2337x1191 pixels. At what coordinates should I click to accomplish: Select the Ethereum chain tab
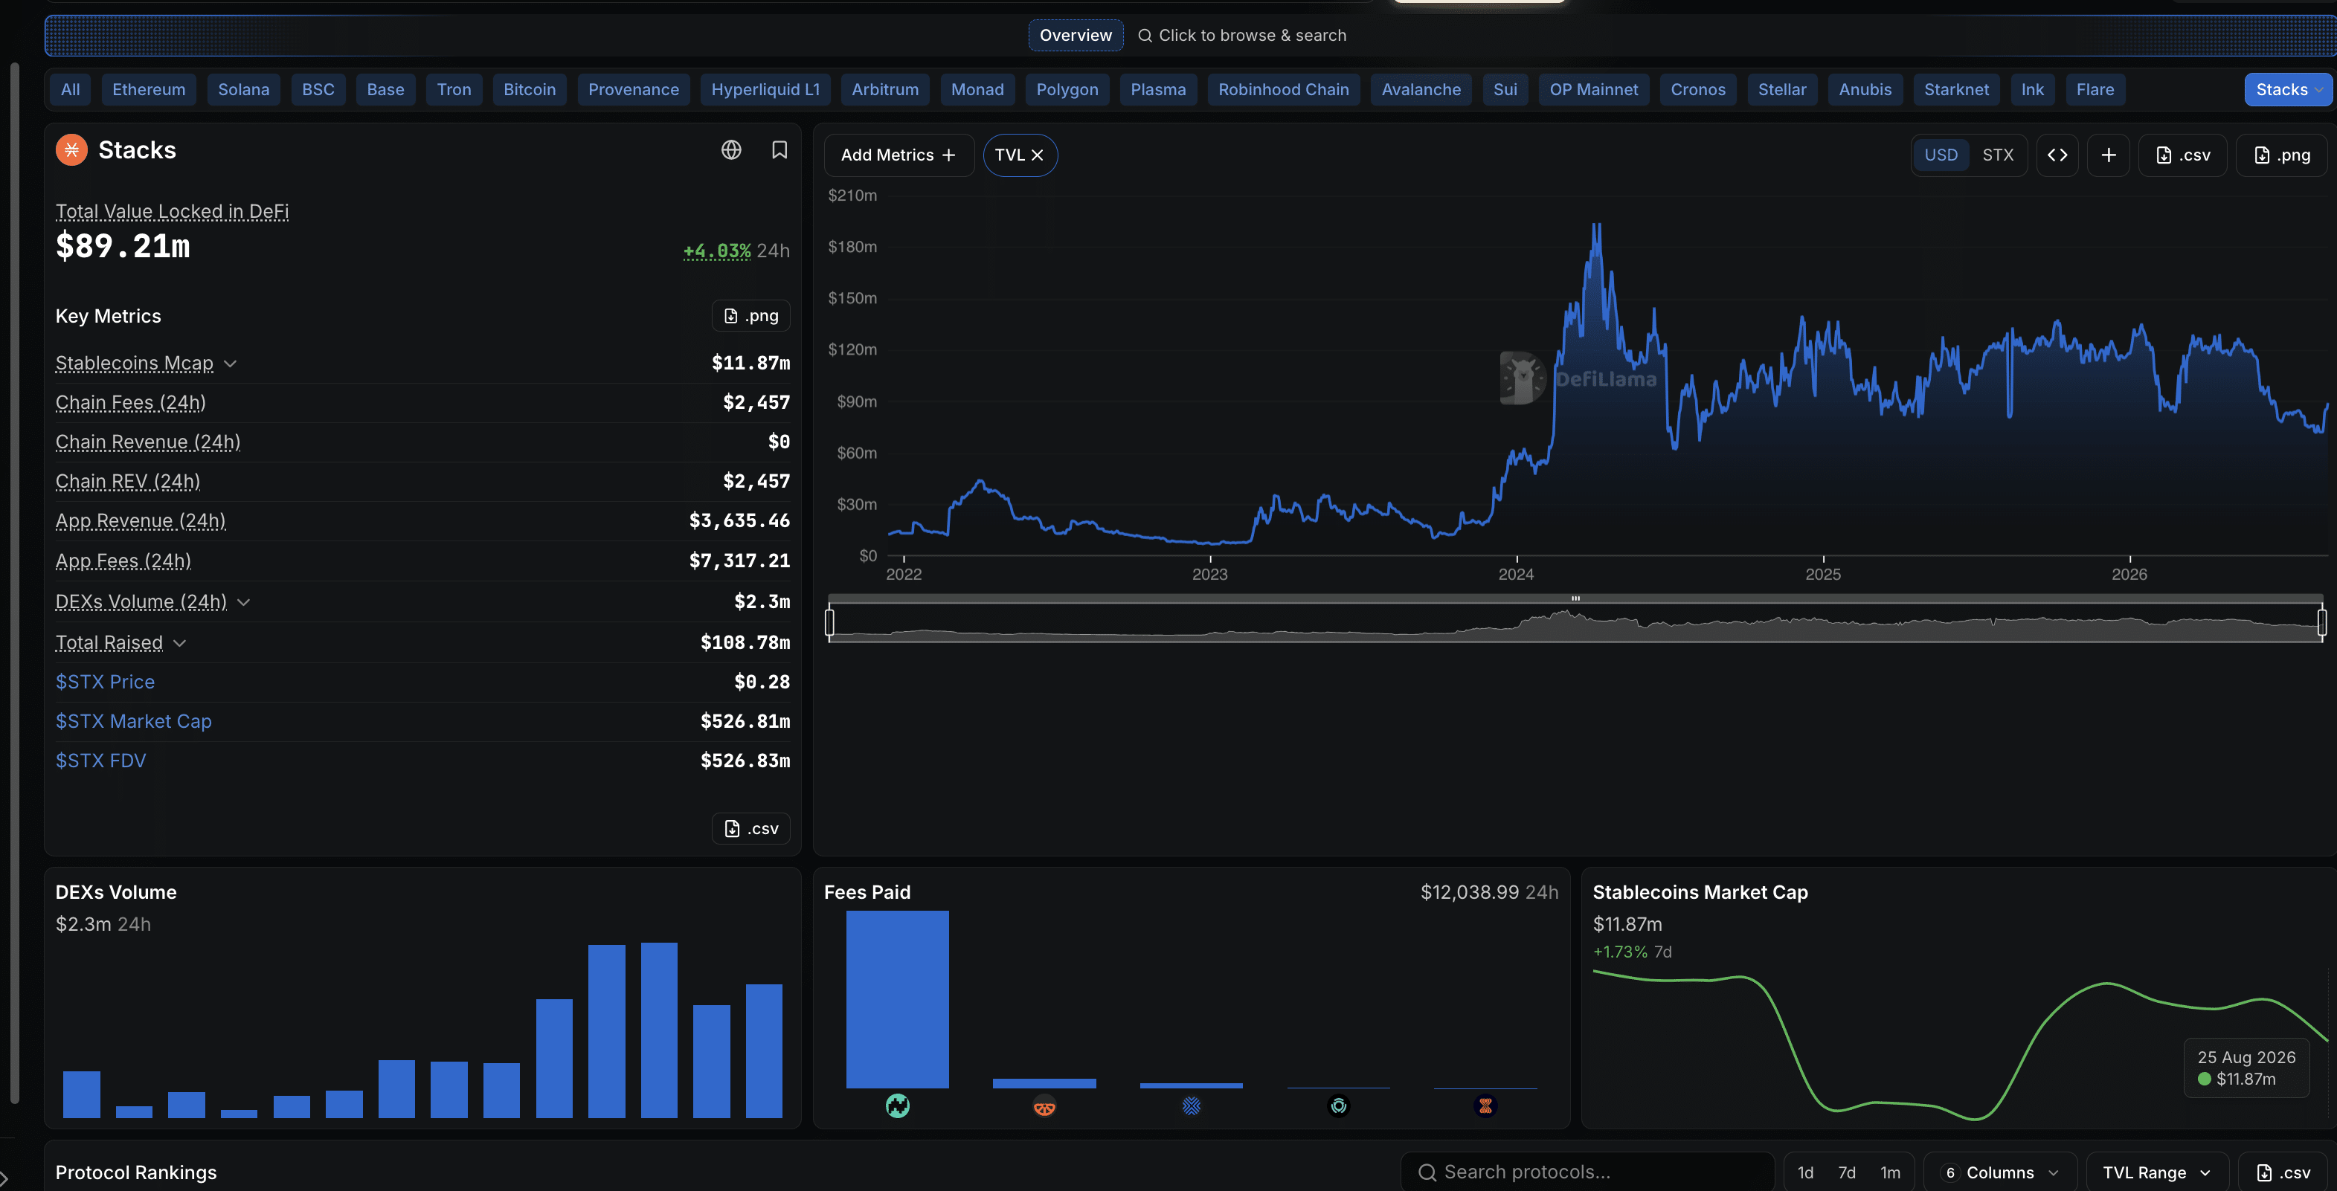click(149, 90)
